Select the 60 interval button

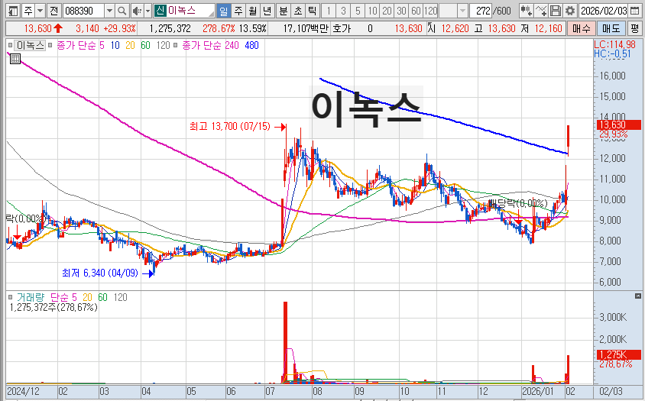[416, 11]
